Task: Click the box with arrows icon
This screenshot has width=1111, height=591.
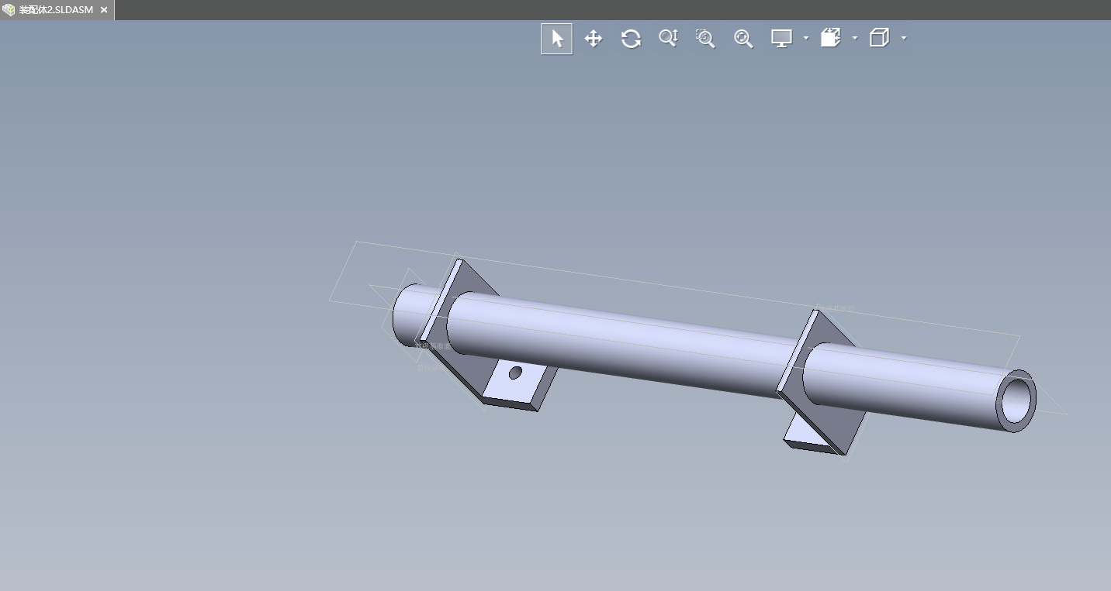Action: 831,38
